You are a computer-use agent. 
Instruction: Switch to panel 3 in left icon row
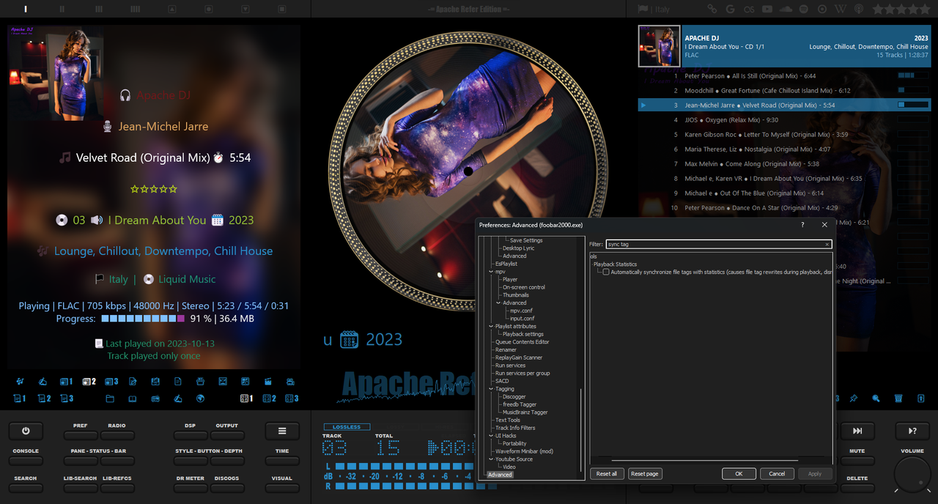pos(111,382)
